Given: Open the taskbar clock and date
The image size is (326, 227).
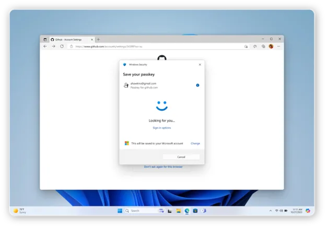Looking at the screenshot, I should pyautogui.click(x=296, y=211).
